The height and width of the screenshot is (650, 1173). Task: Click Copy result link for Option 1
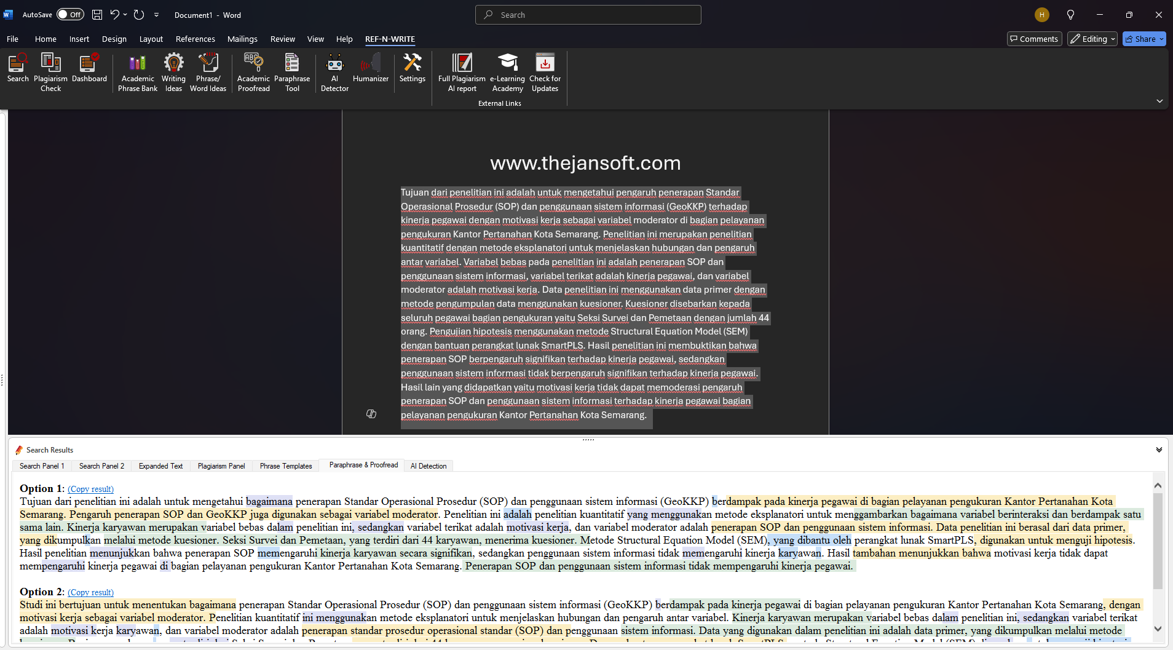click(x=90, y=489)
